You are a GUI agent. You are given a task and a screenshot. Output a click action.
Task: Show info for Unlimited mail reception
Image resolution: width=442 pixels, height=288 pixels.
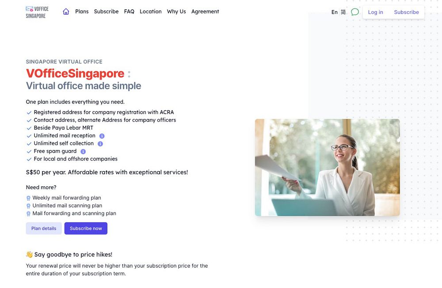tap(102, 136)
